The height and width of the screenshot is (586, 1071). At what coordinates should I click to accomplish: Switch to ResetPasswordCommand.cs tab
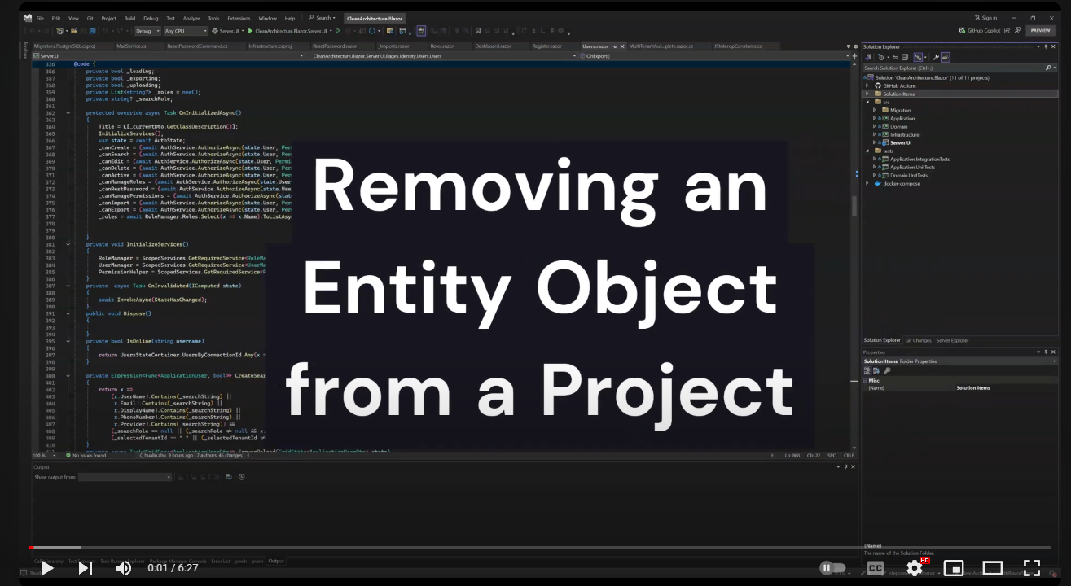[197, 46]
